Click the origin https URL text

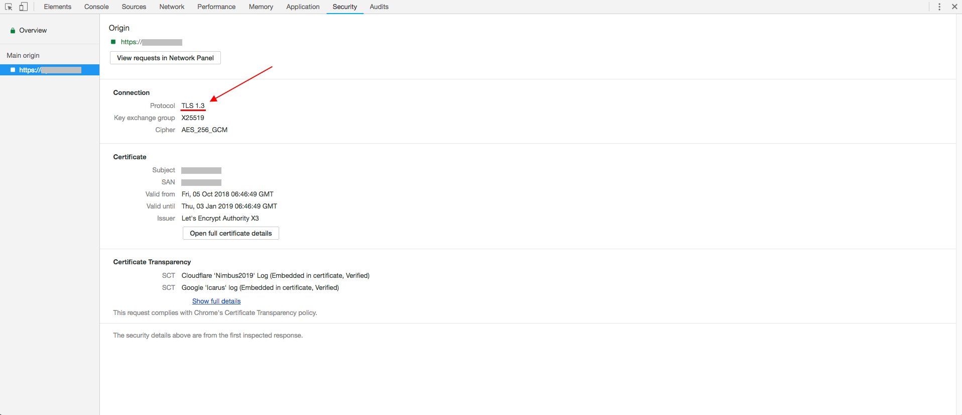(x=151, y=42)
